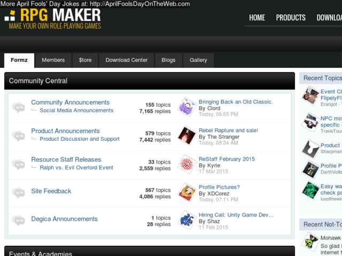Open topic ReStaff February 2015

(x=227, y=159)
